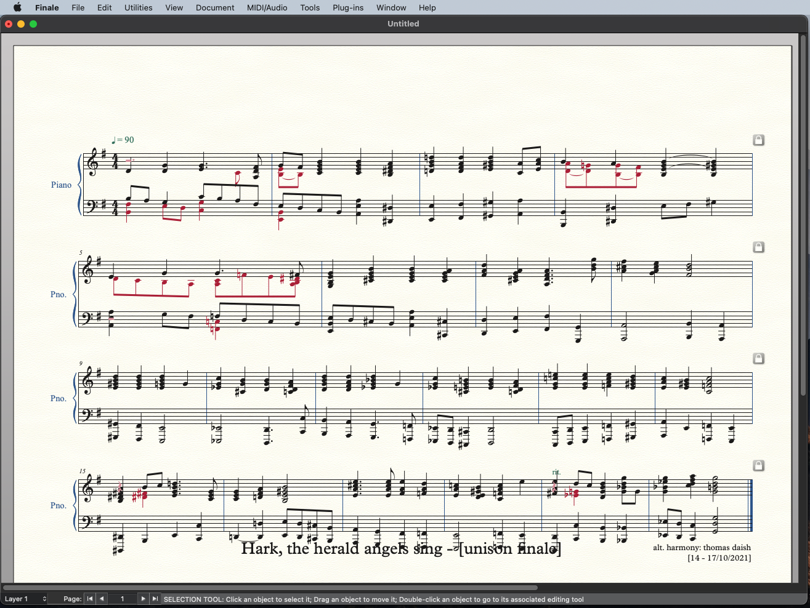Click the lock icon beside measure 15 system

click(758, 465)
